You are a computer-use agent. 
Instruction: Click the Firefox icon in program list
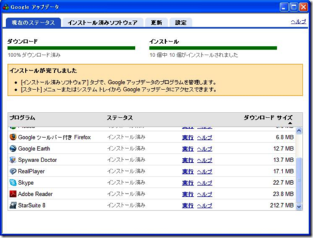13,137
